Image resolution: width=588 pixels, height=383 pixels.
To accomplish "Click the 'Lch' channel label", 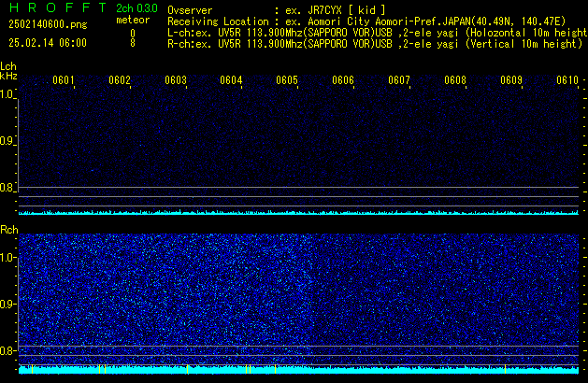I will click(x=8, y=66).
